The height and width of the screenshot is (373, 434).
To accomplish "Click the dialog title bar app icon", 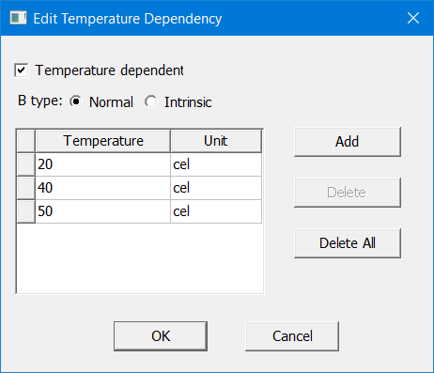I will point(18,18).
